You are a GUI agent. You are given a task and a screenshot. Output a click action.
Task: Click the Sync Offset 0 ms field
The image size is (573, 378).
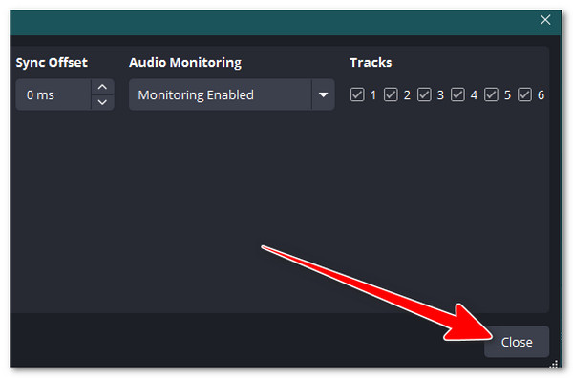[x=53, y=94]
